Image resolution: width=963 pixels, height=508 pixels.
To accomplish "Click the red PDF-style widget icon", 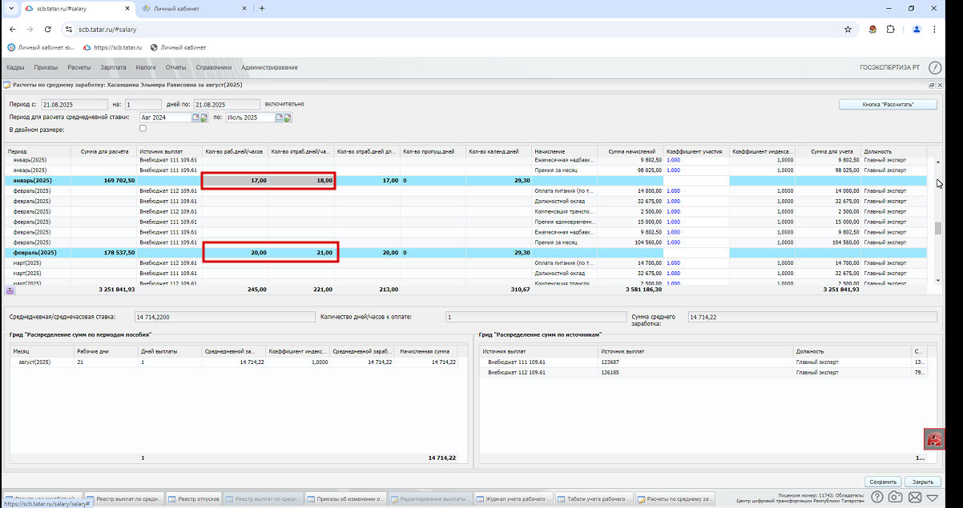I will tap(934, 438).
